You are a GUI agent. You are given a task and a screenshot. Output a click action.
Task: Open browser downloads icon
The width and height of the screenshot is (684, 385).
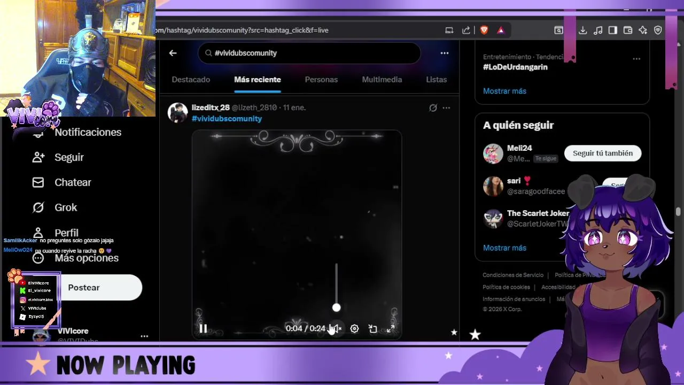pos(583,30)
